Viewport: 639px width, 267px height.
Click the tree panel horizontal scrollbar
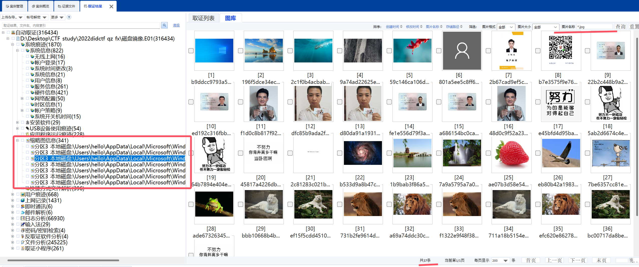click(63, 260)
